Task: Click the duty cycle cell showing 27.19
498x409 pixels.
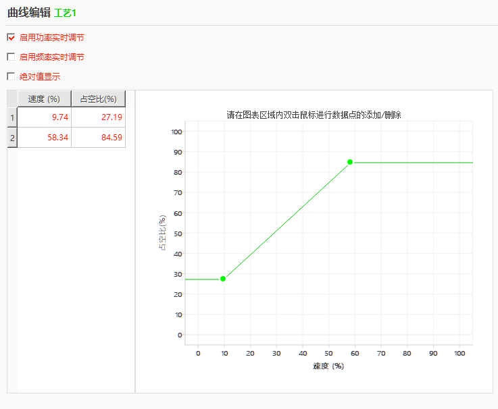Action: pyautogui.click(x=98, y=117)
